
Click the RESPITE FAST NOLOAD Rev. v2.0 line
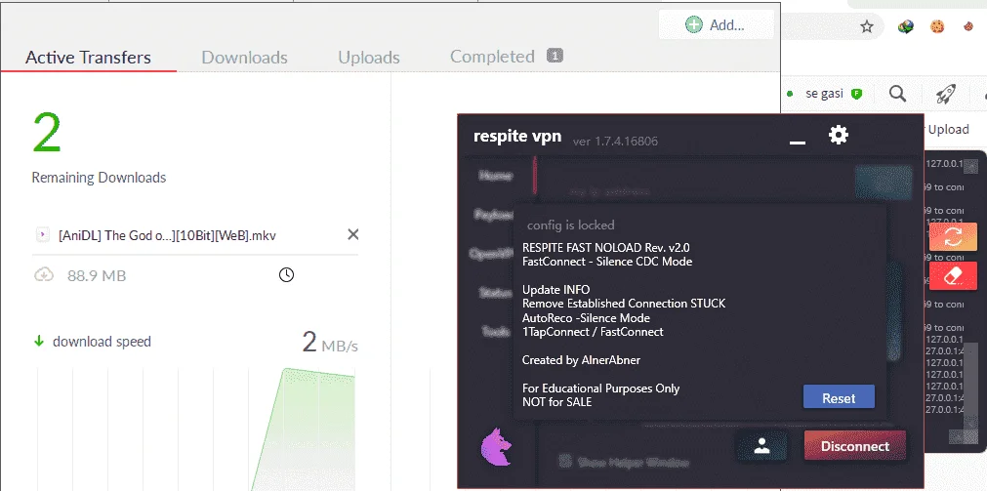[605, 247]
